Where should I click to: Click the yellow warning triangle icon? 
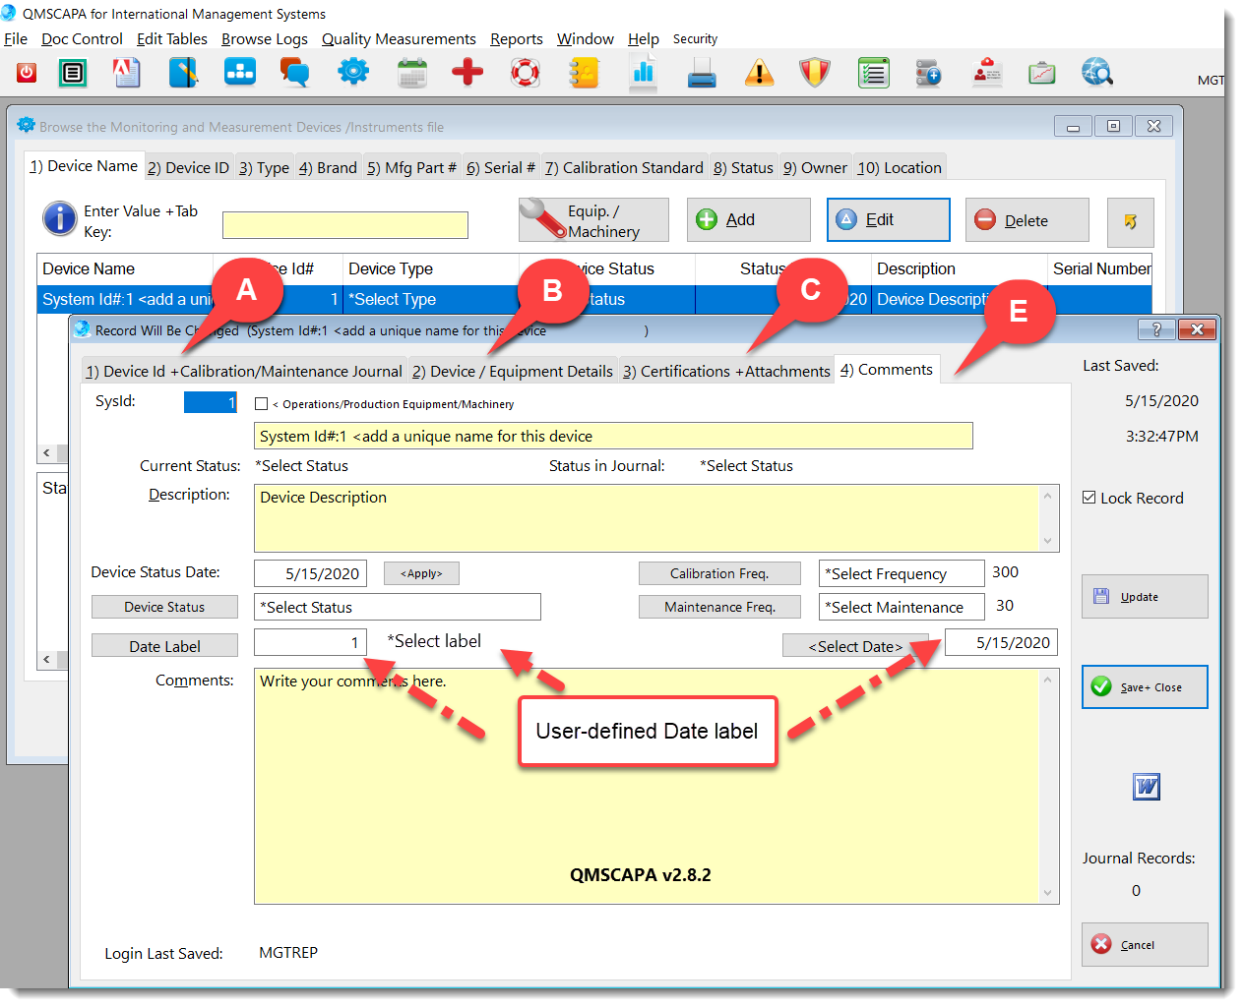759,73
